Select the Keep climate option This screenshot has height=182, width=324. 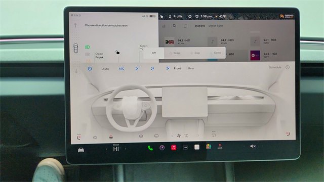(175, 53)
